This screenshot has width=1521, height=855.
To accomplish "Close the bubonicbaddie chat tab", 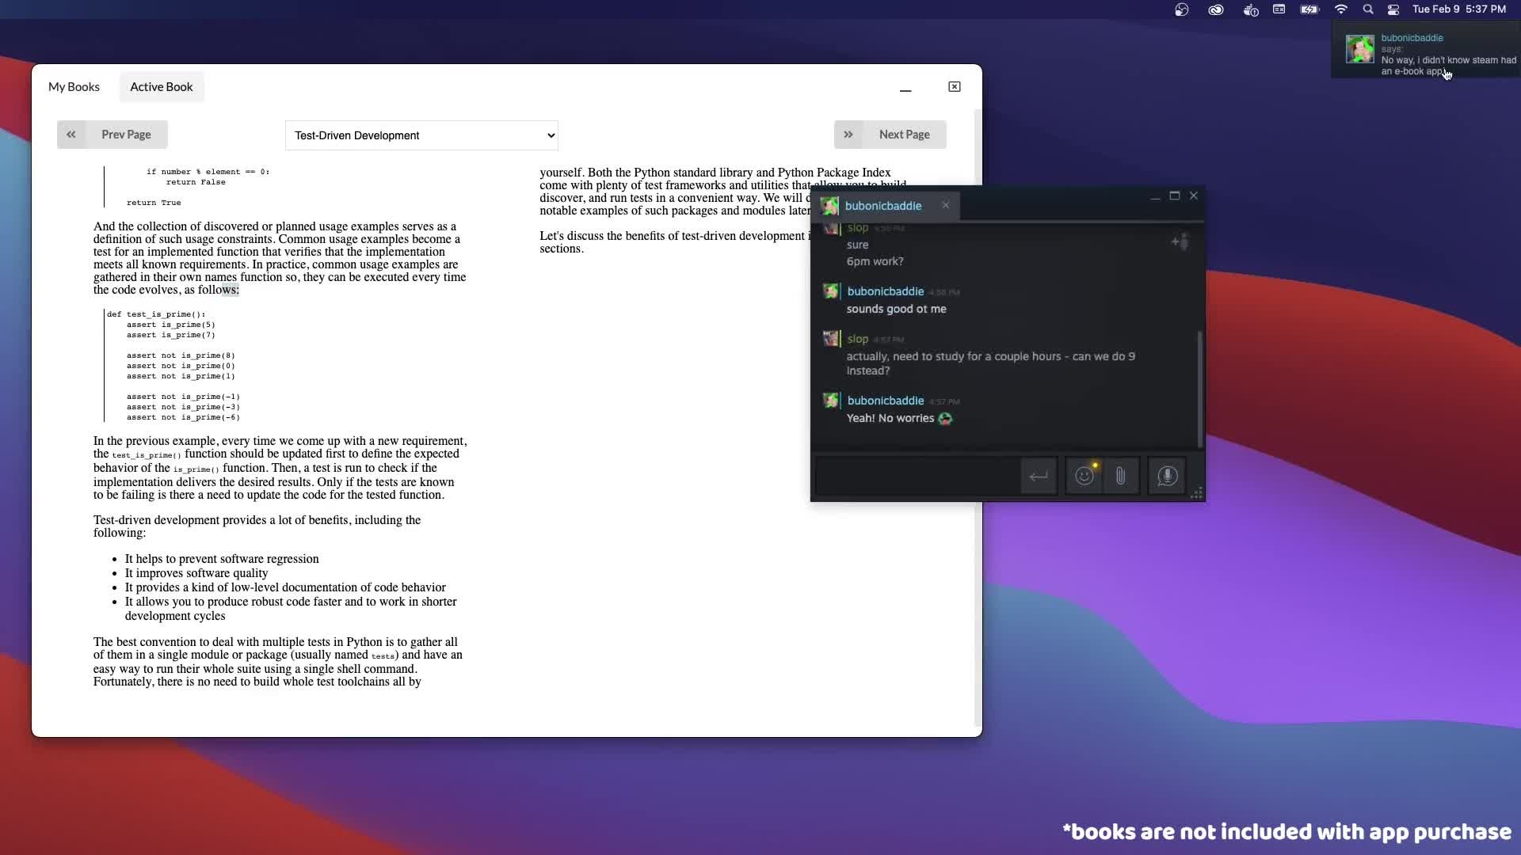I will (x=945, y=205).
